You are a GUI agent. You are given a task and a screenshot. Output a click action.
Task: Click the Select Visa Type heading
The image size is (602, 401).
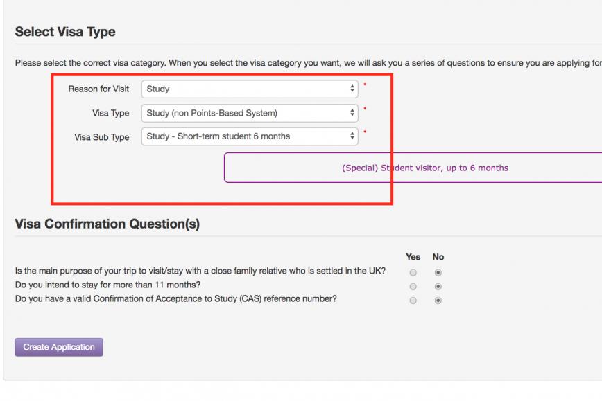coord(65,32)
